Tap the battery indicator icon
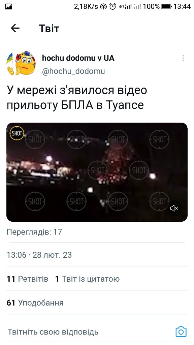 (166, 7)
